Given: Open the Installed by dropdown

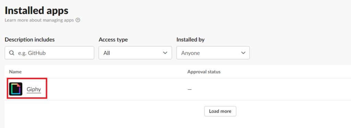Looking at the screenshot, I should tap(213, 53).
